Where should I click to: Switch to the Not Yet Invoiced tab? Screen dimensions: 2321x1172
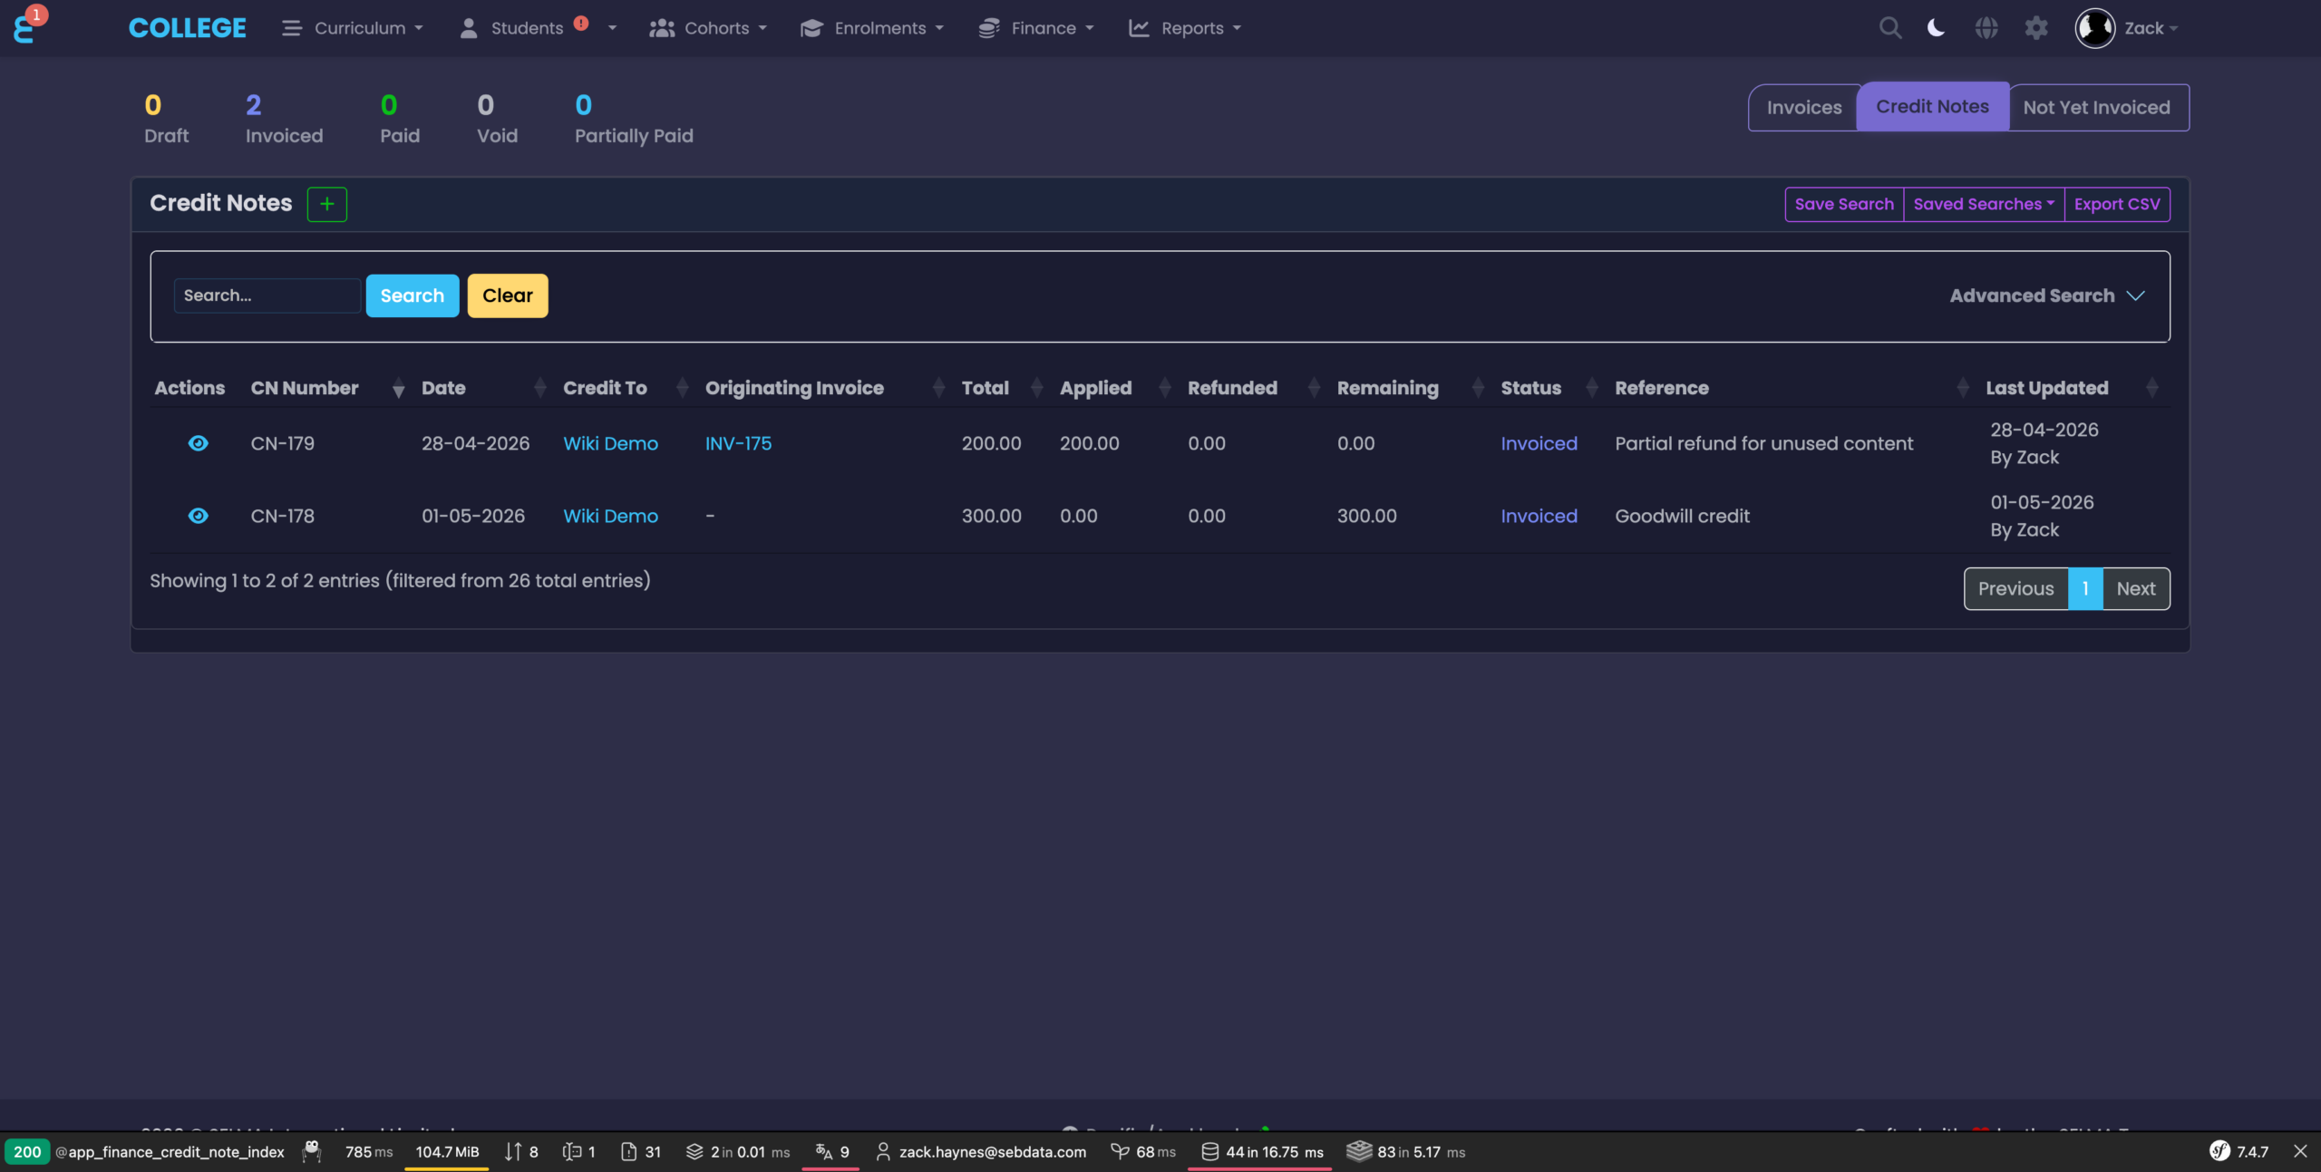point(2097,107)
